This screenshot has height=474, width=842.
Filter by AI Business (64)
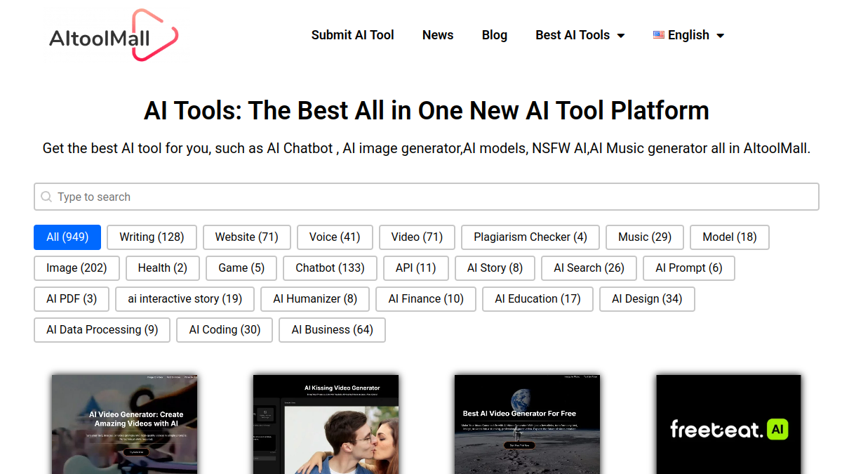tap(333, 330)
